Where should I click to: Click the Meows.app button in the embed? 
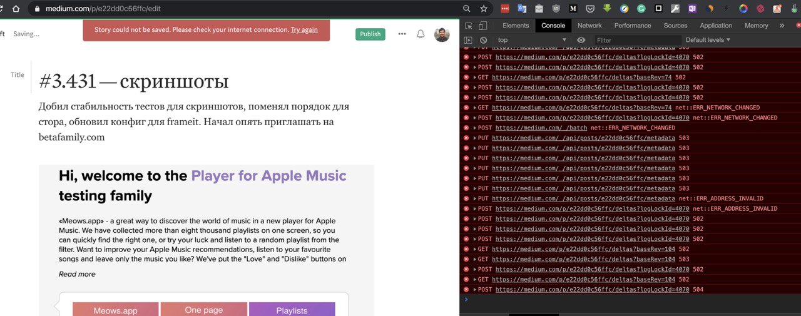tap(116, 310)
